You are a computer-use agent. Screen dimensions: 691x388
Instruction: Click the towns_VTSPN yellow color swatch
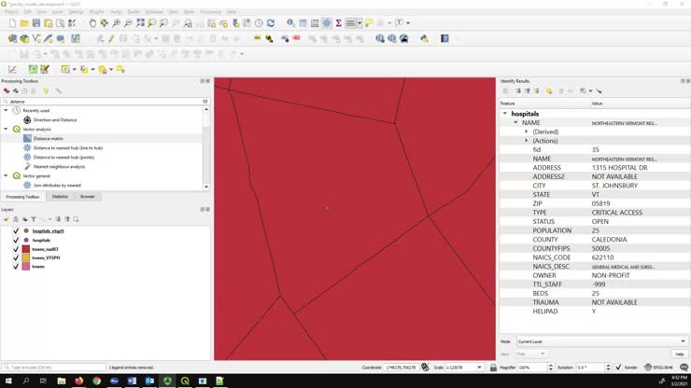coord(26,257)
